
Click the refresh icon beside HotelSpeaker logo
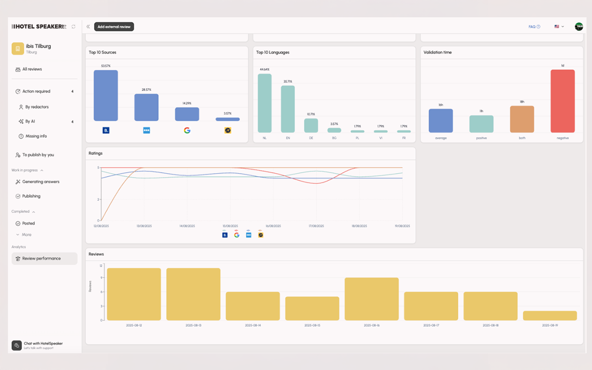pos(74,27)
